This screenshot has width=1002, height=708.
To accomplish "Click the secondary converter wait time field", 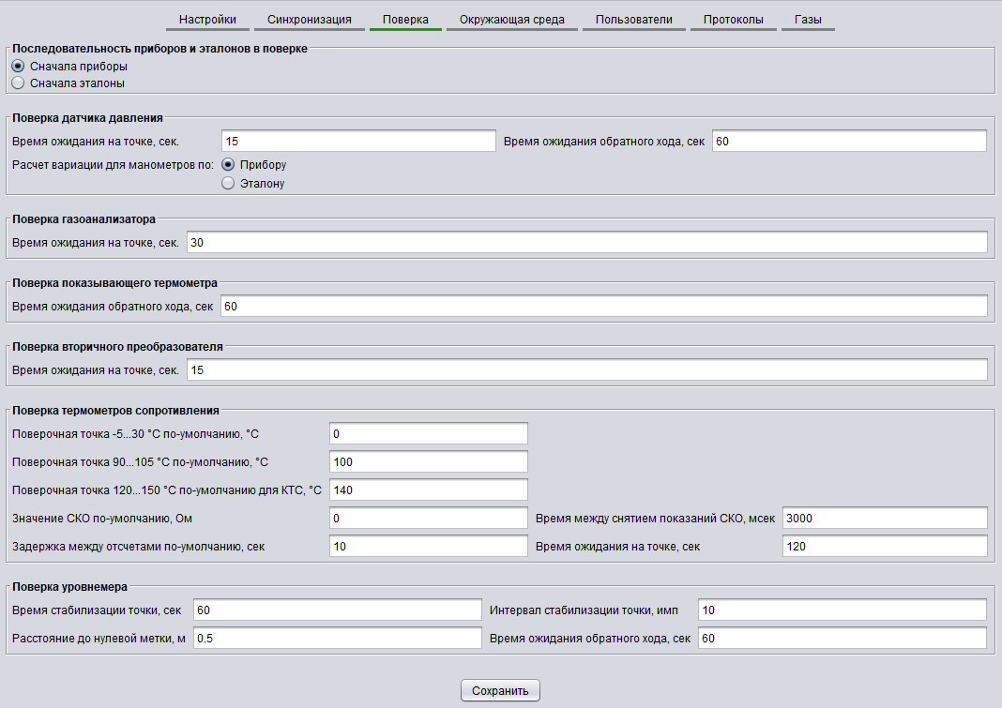I will [x=586, y=370].
